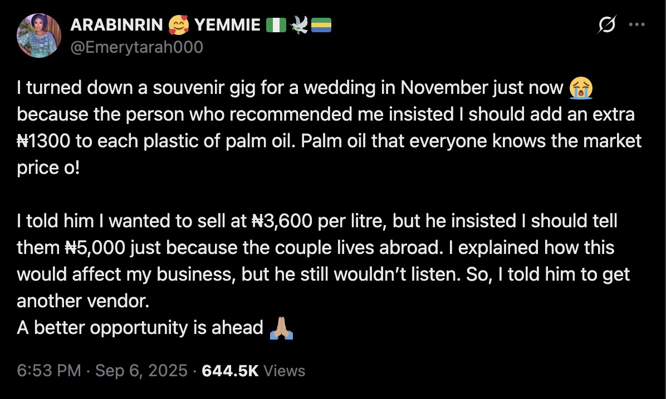The height and width of the screenshot is (399, 666).
Task: Click the praying hands emoji
Action: pyautogui.click(x=281, y=328)
